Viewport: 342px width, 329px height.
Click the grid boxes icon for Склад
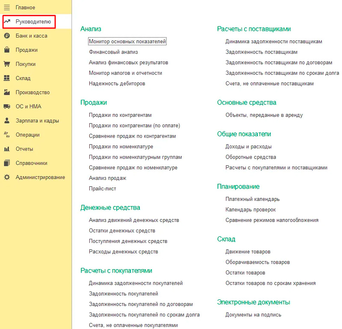click(x=7, y=78)
